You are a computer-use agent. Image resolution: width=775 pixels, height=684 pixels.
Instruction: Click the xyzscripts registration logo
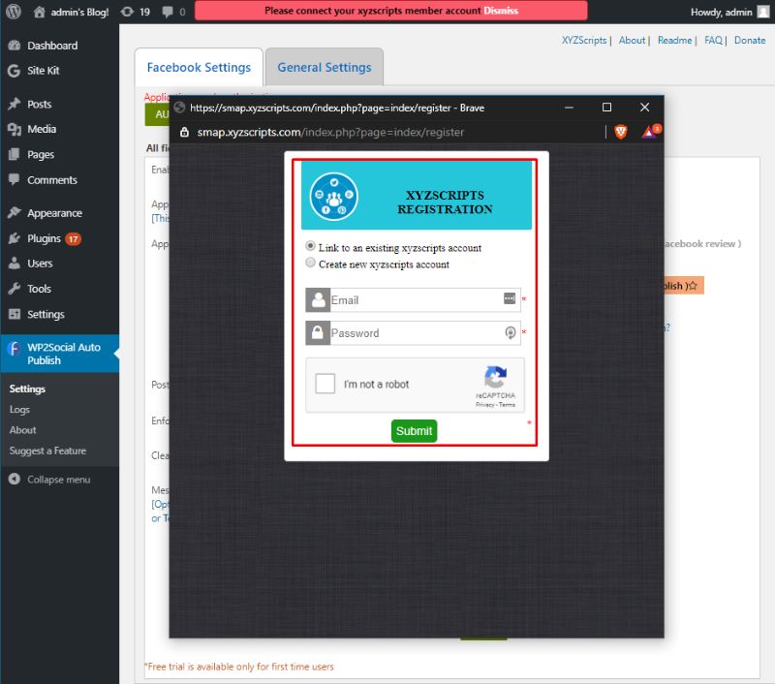pyautogui.click(x=333, y=197)
